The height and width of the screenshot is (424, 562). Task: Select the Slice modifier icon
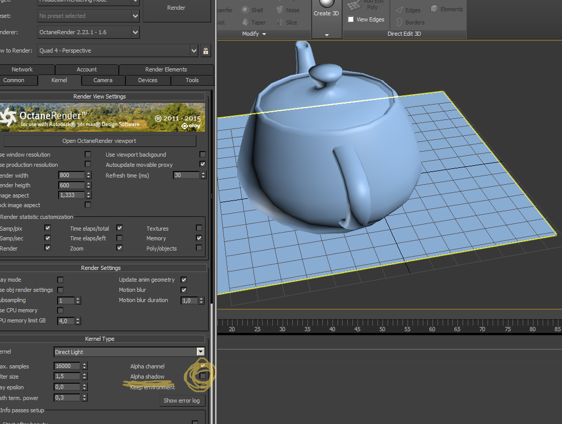coord(280,22)
